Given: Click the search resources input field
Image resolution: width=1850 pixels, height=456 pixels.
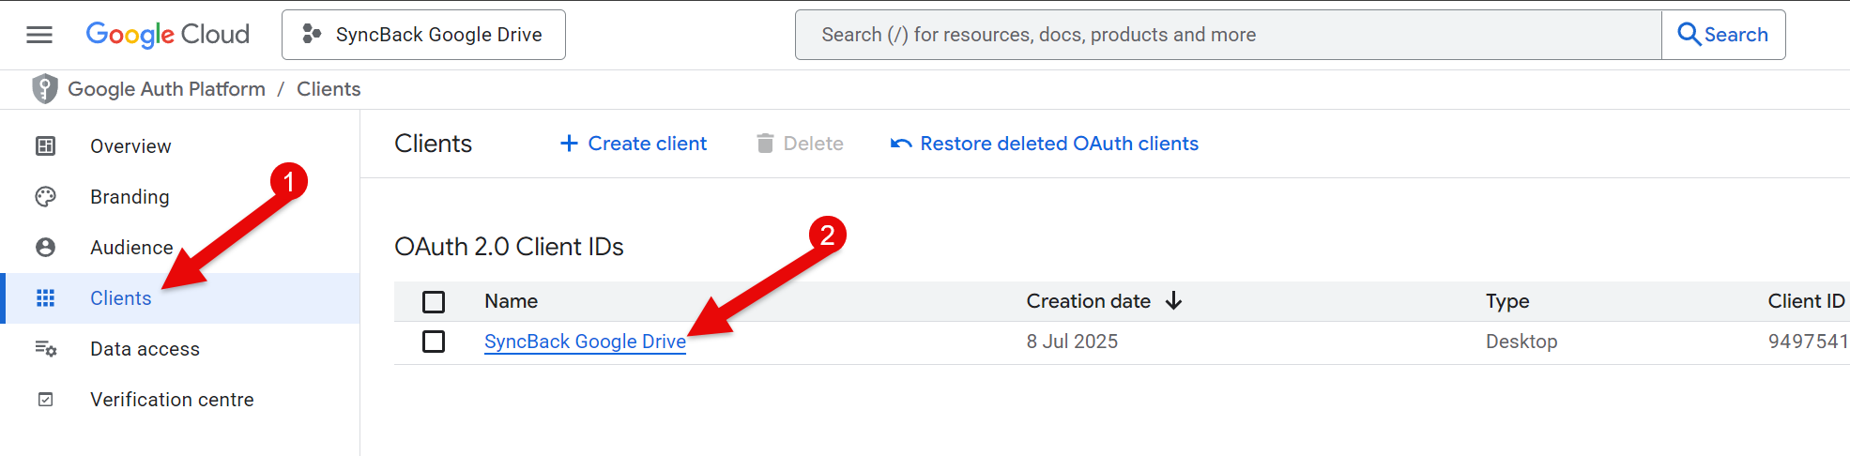Looking at the screenshot, I should (x=1228, y=35).
